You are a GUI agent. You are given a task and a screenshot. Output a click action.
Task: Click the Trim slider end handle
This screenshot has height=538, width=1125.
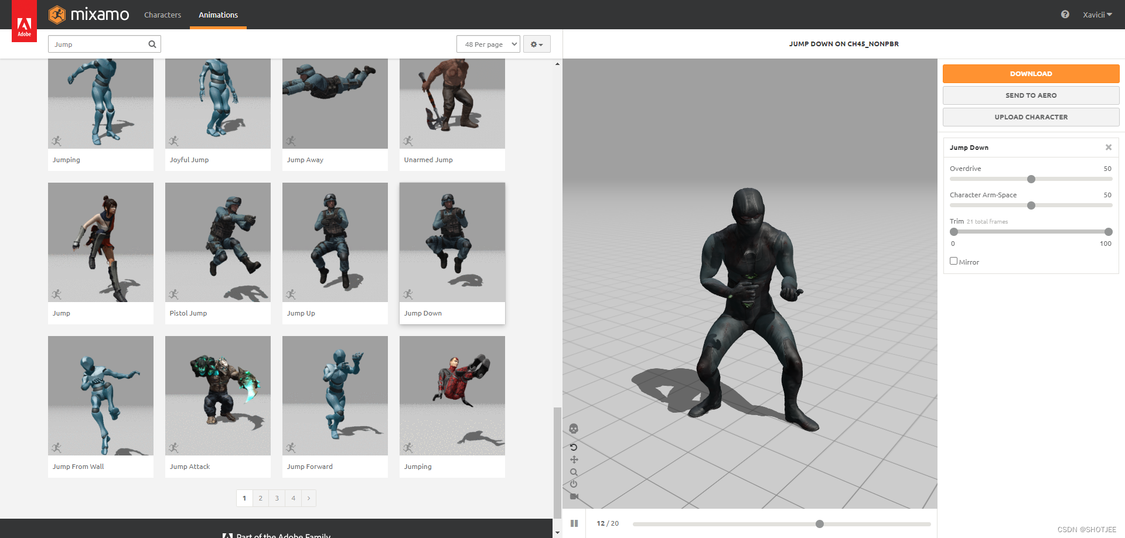(1108, 232)
